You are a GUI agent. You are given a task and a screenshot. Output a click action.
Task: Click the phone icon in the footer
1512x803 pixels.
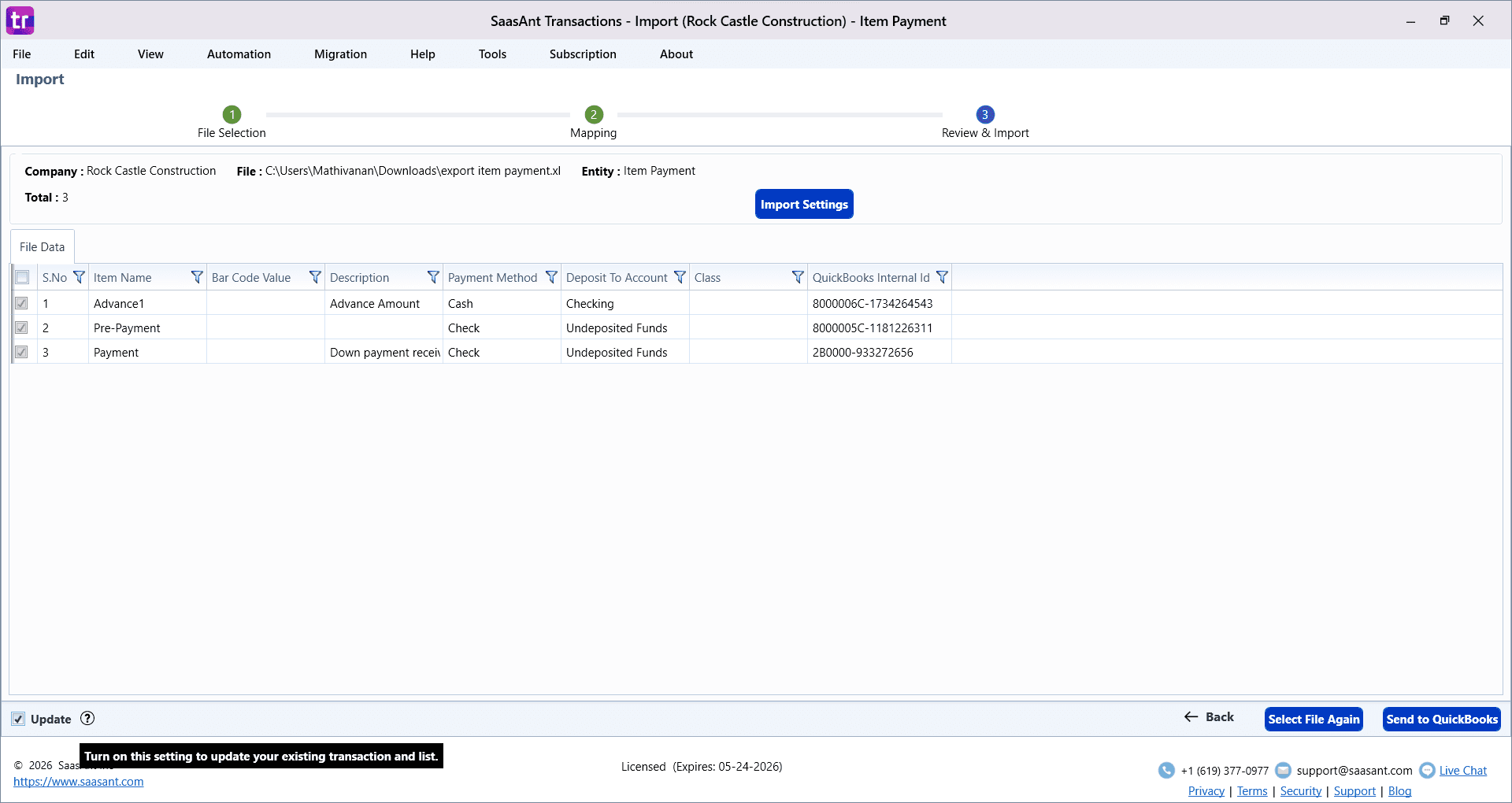click(x=1166, y=770)
